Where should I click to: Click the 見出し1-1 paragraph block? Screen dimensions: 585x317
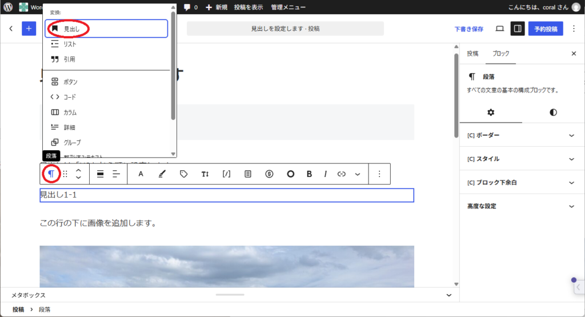(227, 195)
